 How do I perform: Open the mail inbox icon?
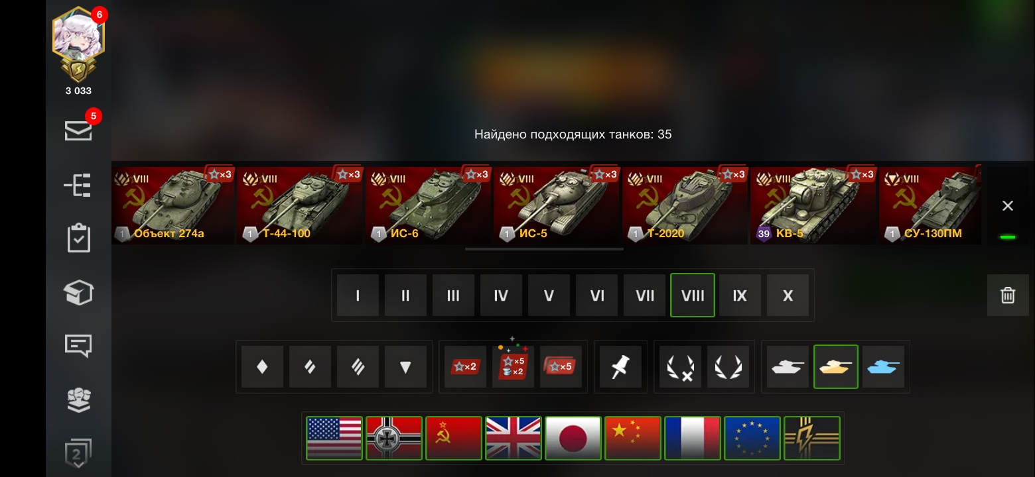[78, 131]
